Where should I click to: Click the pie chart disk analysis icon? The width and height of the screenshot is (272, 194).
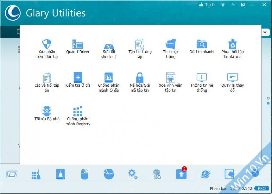point(109,174)
